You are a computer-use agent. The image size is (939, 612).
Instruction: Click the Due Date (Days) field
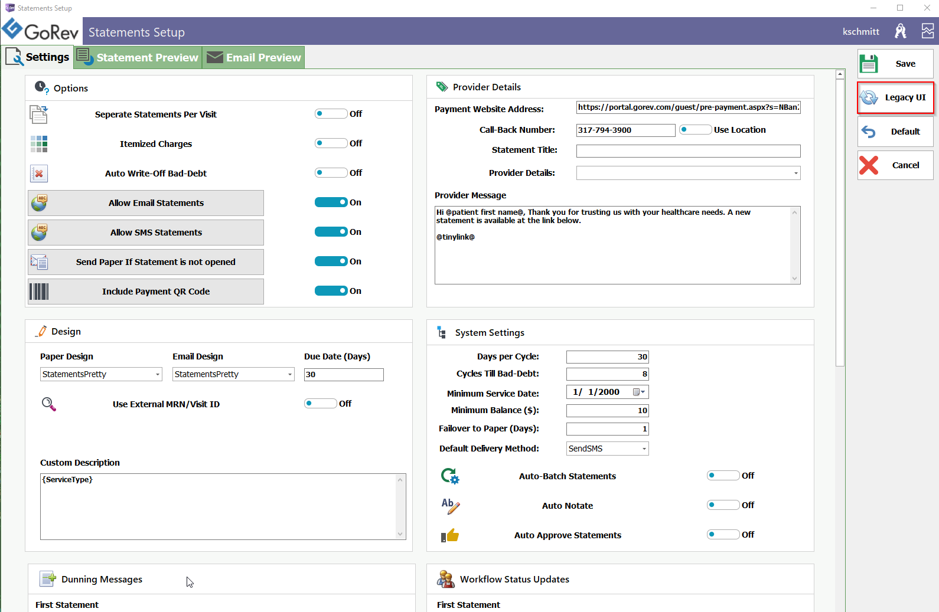pyautogui.click(x=344, y=375)
